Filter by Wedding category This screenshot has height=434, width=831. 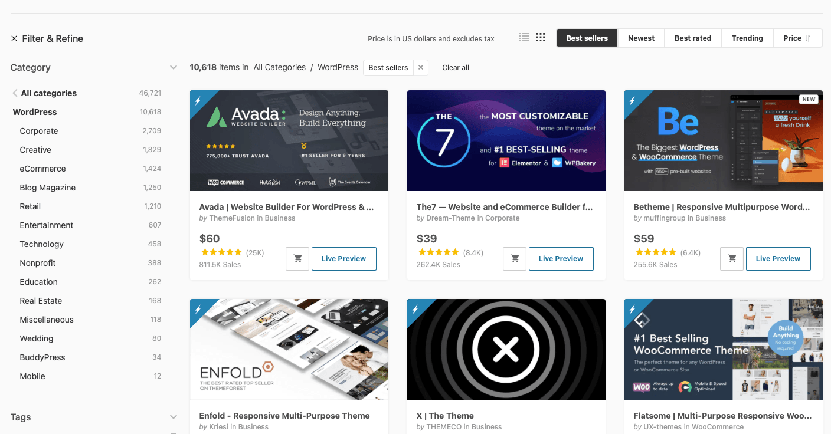coord(37,338)
